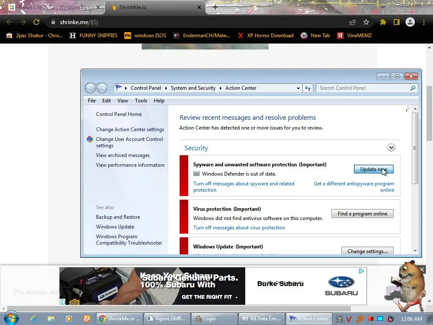This screenshot has height=325, width=433.
Task: Open a new tab with the plus icon
Action: click(215, 7)
